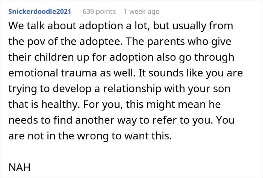The width and height of the screenshot is (263, 178).
Task: Click the phrase another way to refer
Action: tap(124, 120)
